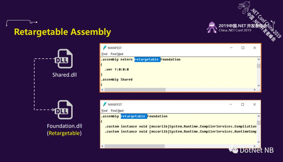Click the purple .NET Bot conference mascot
Image resolution: width=283 pixels, height=162 pixels.
pos(212,27)
